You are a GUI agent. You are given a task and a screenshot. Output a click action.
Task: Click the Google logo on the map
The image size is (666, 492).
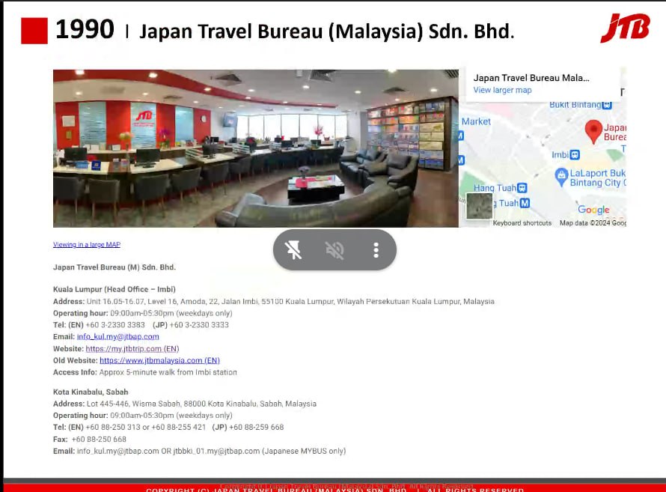[x=593, y=210]
